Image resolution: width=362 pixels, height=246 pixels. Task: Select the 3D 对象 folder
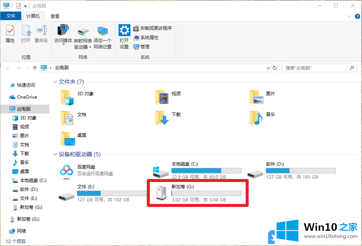point(77,98)
